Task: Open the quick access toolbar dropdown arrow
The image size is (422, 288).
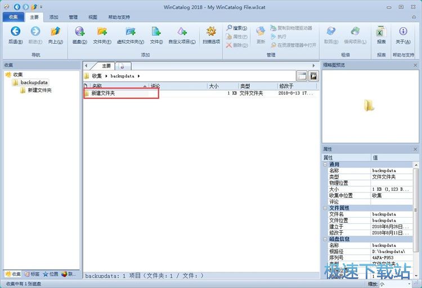Action: coord(41,7)
